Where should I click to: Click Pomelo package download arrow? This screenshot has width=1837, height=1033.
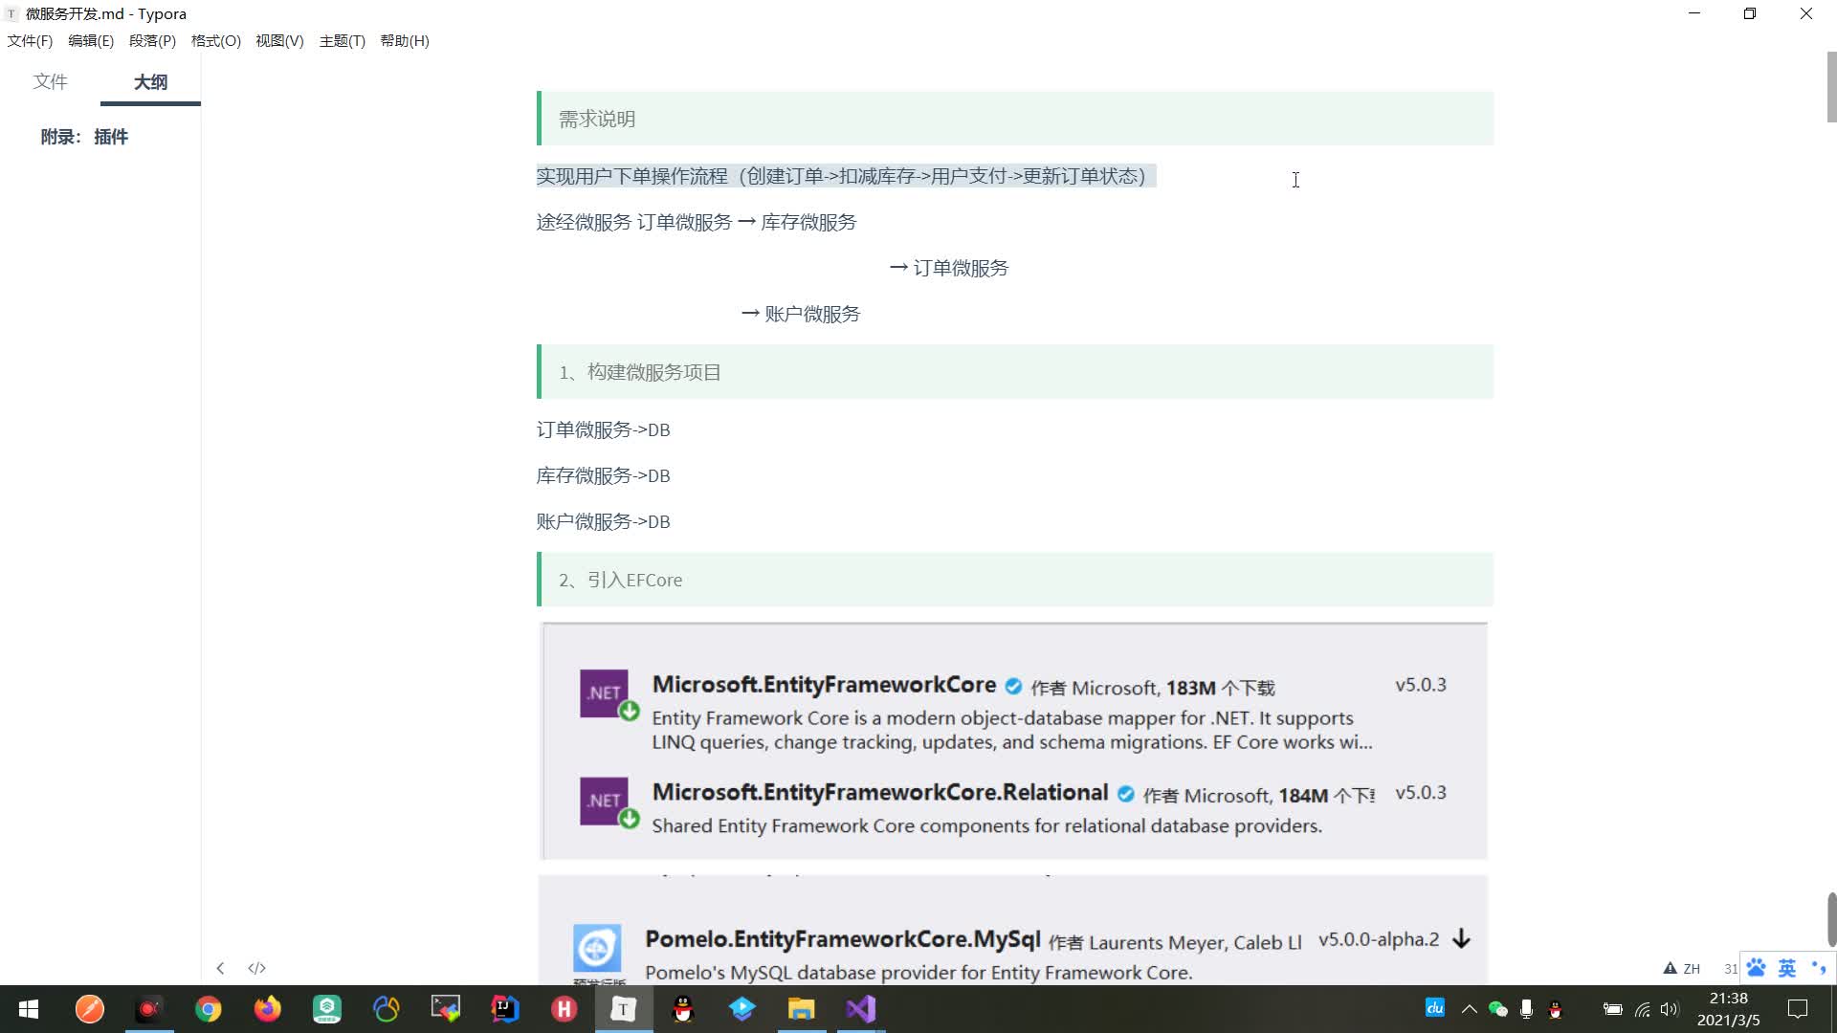1461,939
